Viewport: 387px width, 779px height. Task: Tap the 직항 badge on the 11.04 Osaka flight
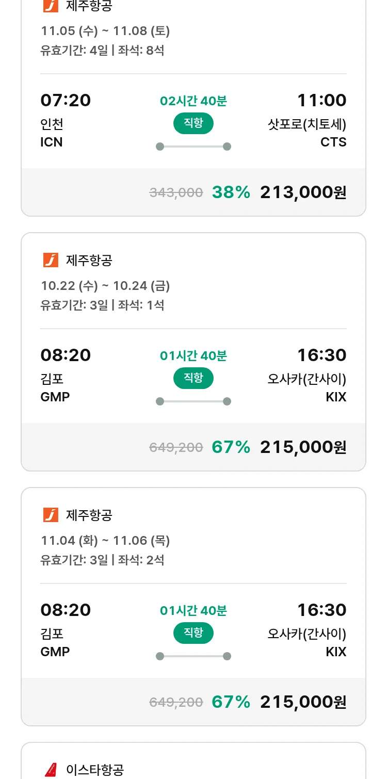point(193,633)
